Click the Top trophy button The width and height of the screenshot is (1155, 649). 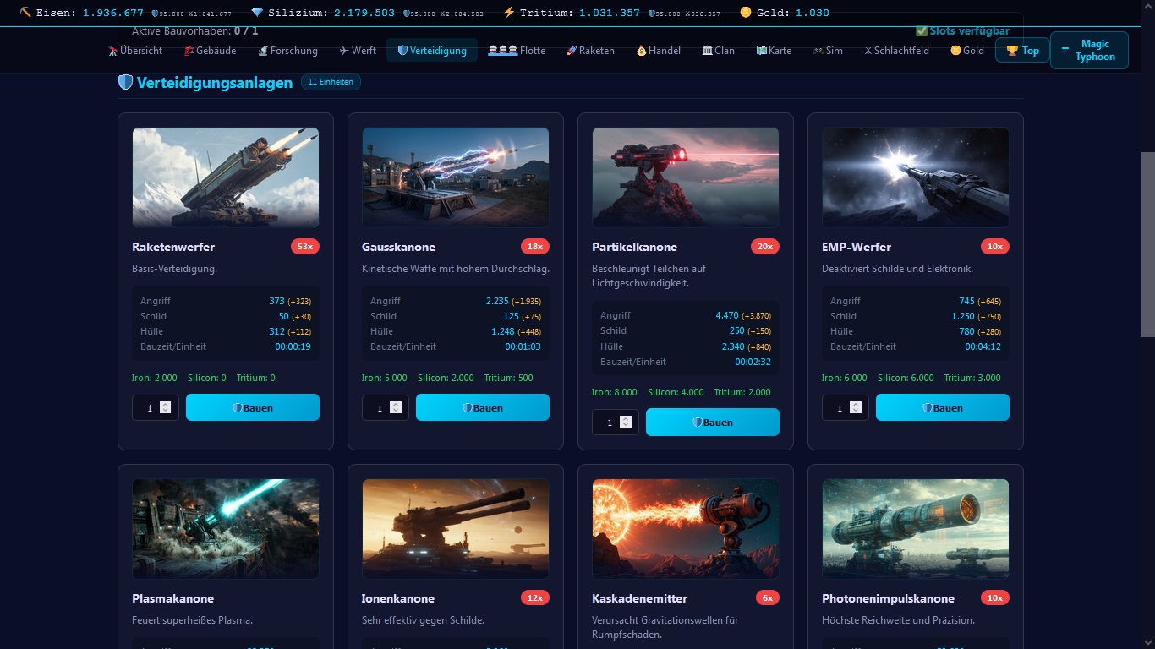pyautogui.click(x=1021, y=51)
